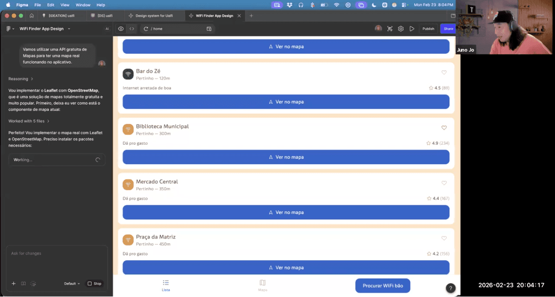Add a new tab with the plus icon

[251, 16]
